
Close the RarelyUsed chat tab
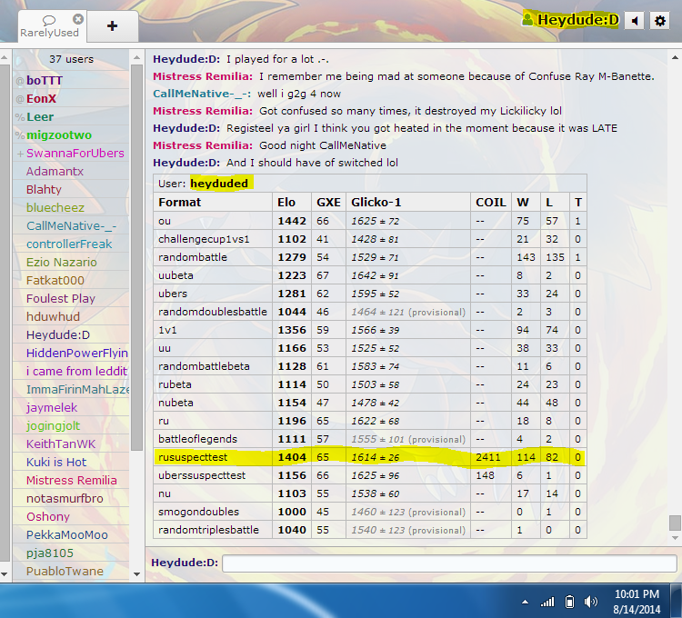(x=78, y=18)
